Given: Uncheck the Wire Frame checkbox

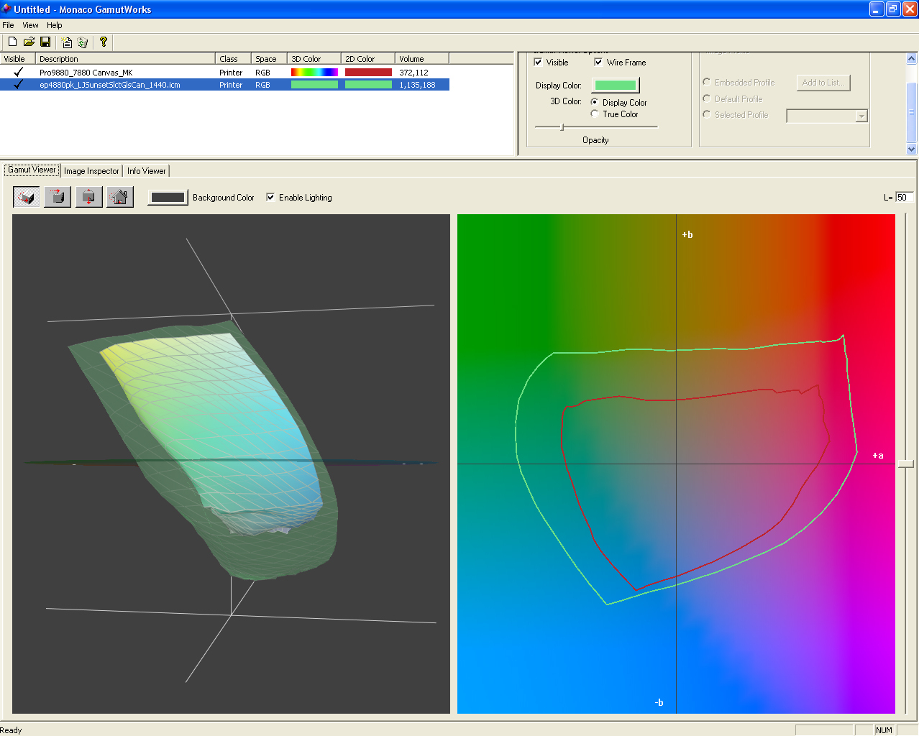Looking at the screenshot, I should 598,63.
